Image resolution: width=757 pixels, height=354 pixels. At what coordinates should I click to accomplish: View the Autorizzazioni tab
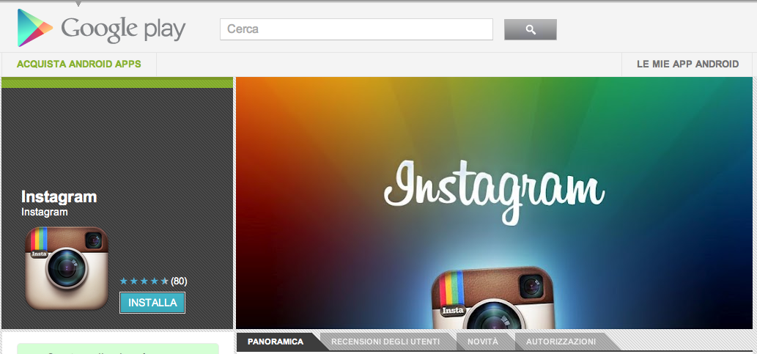pos(561,342)
